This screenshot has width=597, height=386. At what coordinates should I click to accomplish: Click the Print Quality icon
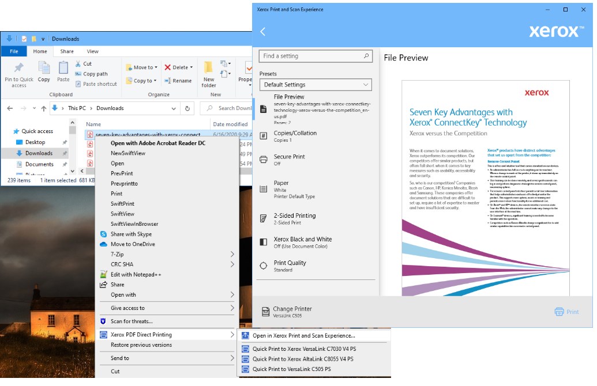pyautogui.click(x=262, y=266)
